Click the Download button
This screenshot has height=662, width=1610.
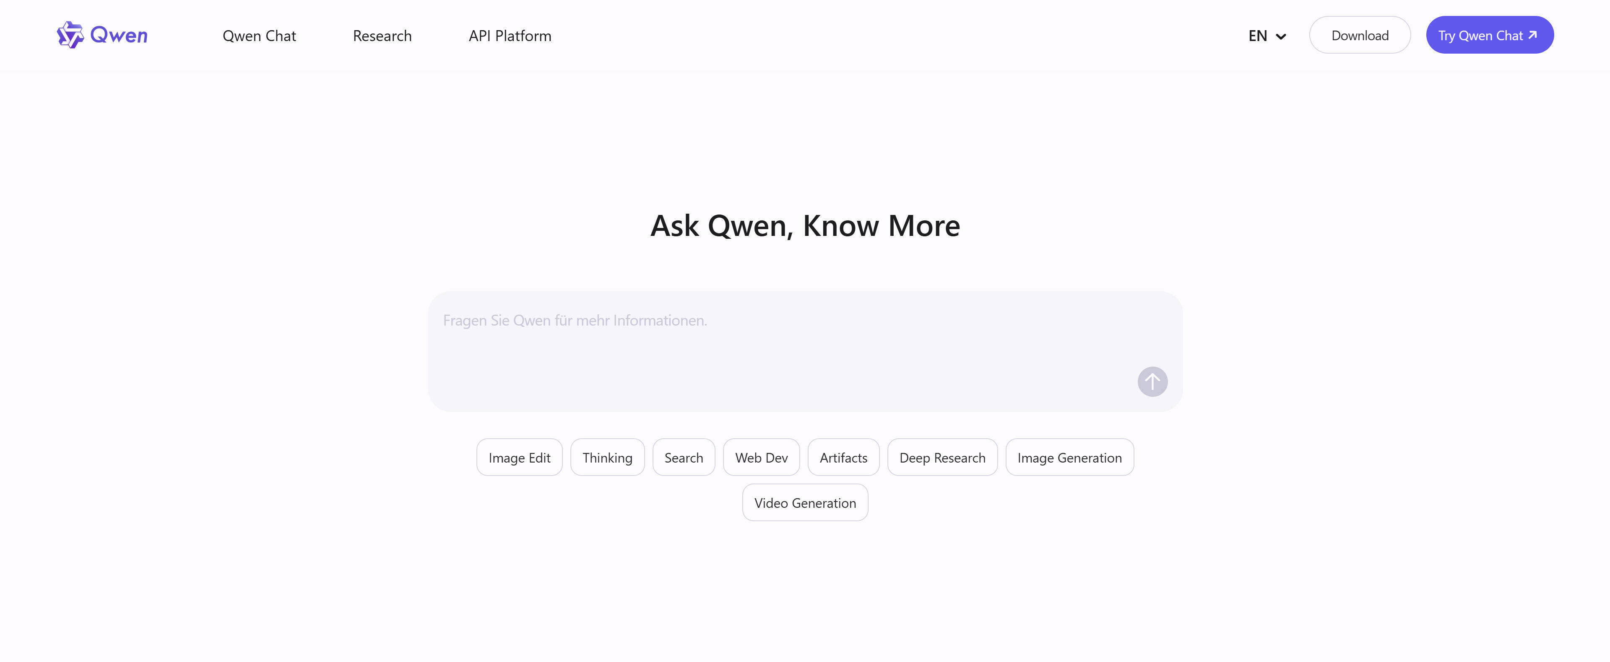pos(1360,35)
